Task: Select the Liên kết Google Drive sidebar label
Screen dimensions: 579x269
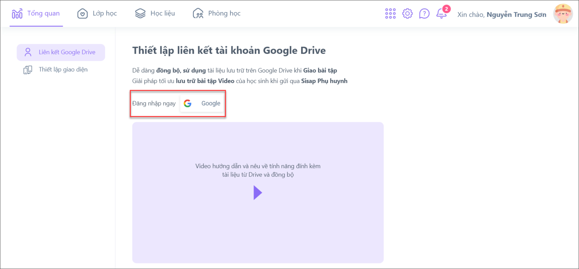Action: click(x=67, y=52)
